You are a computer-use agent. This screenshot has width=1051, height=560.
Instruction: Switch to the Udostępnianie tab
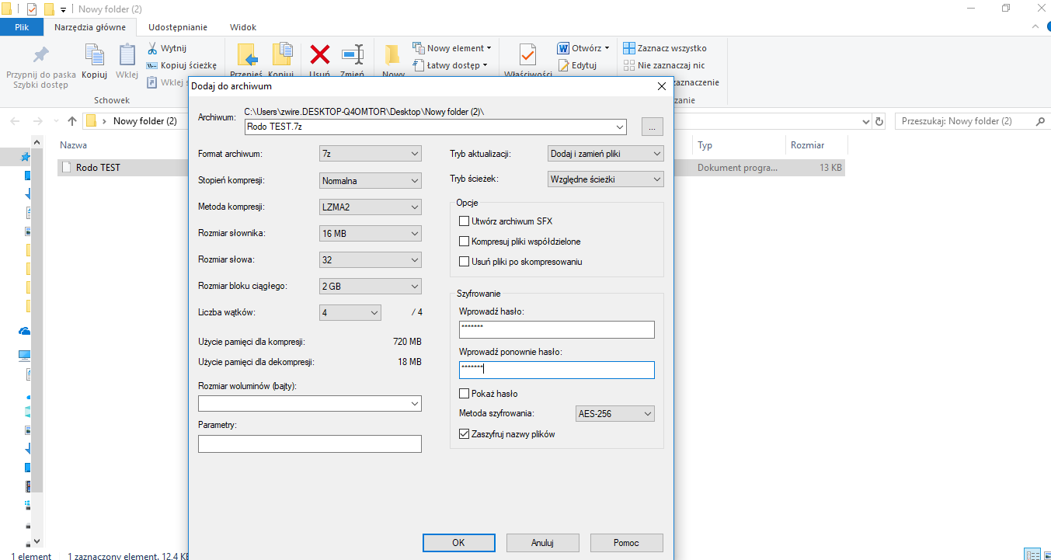pyautogui.click(x=178, y=27)
